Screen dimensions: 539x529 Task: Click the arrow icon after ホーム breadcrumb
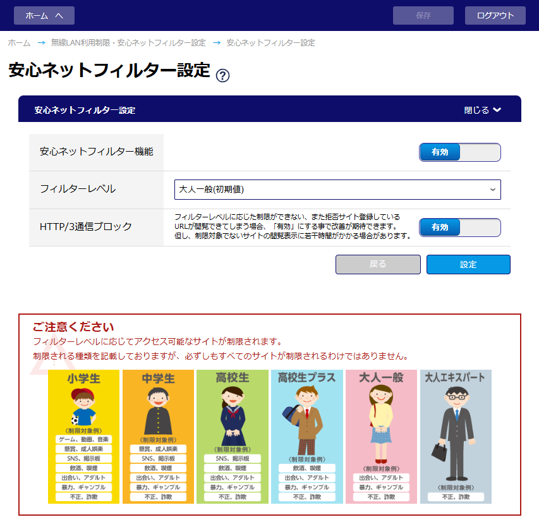(41, 42)
